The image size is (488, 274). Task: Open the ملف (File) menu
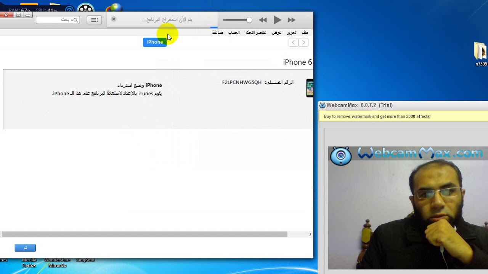click(x=305, y=33)
